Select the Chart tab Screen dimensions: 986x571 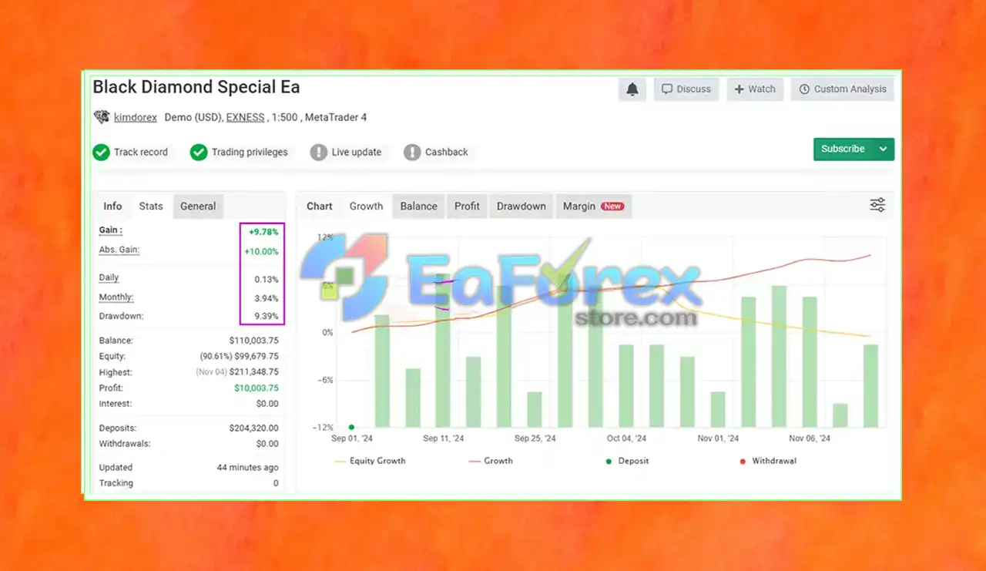pyautogui.click(x=320, y=206)
